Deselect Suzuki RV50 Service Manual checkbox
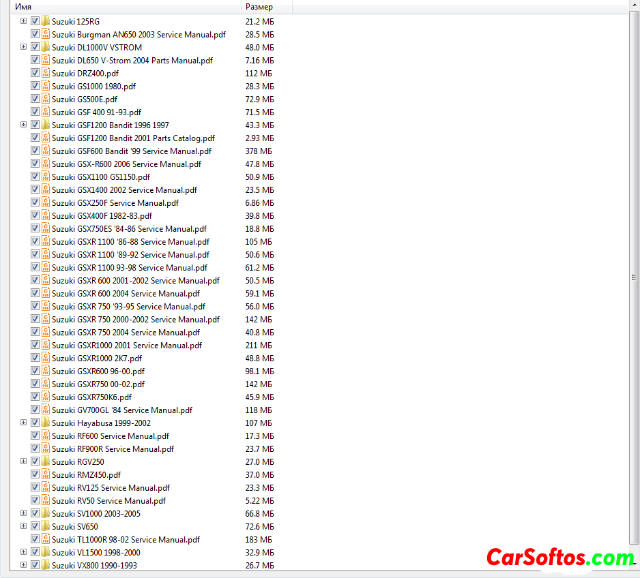640x578 pixels. pos(35,501)
